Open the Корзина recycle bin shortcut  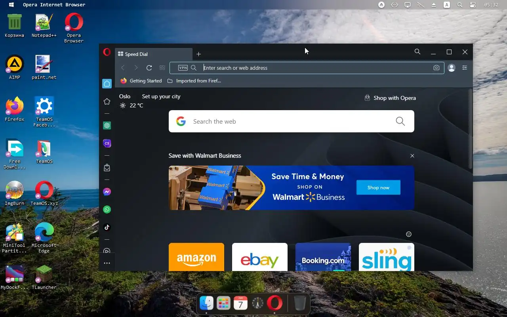pos(15,26)
